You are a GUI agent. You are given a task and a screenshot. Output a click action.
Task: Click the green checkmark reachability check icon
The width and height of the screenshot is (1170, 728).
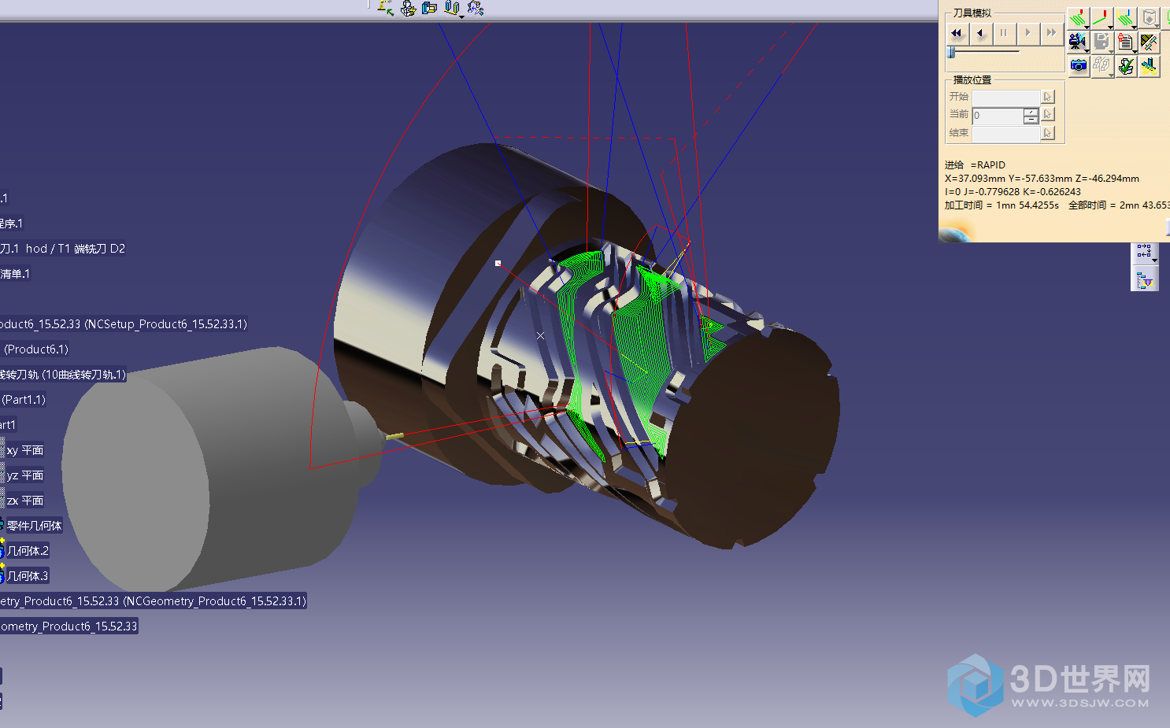coord(1126,65)
